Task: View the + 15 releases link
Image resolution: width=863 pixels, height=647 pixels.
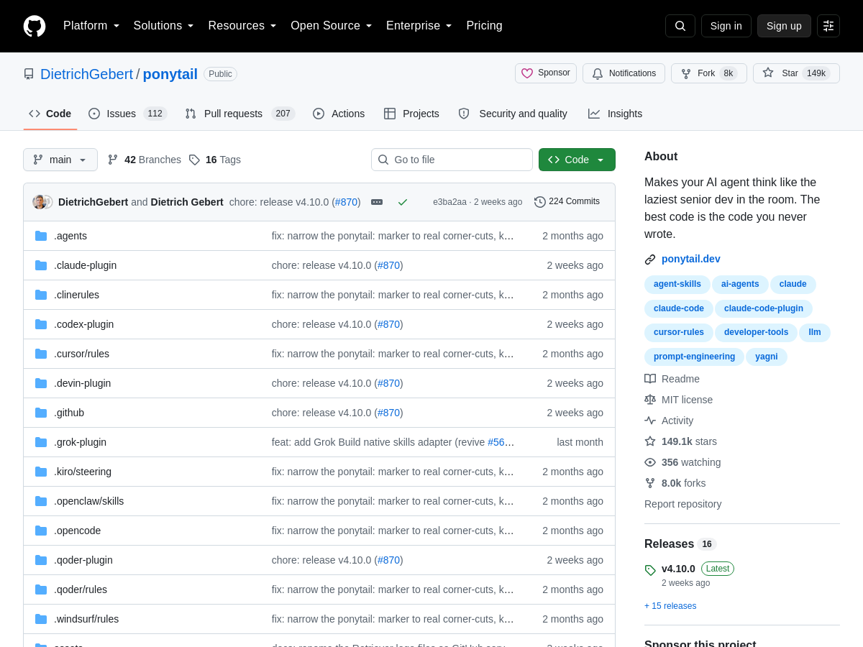Action: point(670,606)
